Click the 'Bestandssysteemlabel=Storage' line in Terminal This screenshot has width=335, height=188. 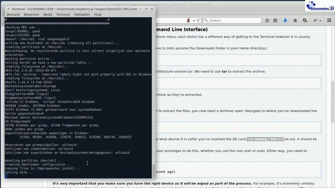tap(30, 86)
